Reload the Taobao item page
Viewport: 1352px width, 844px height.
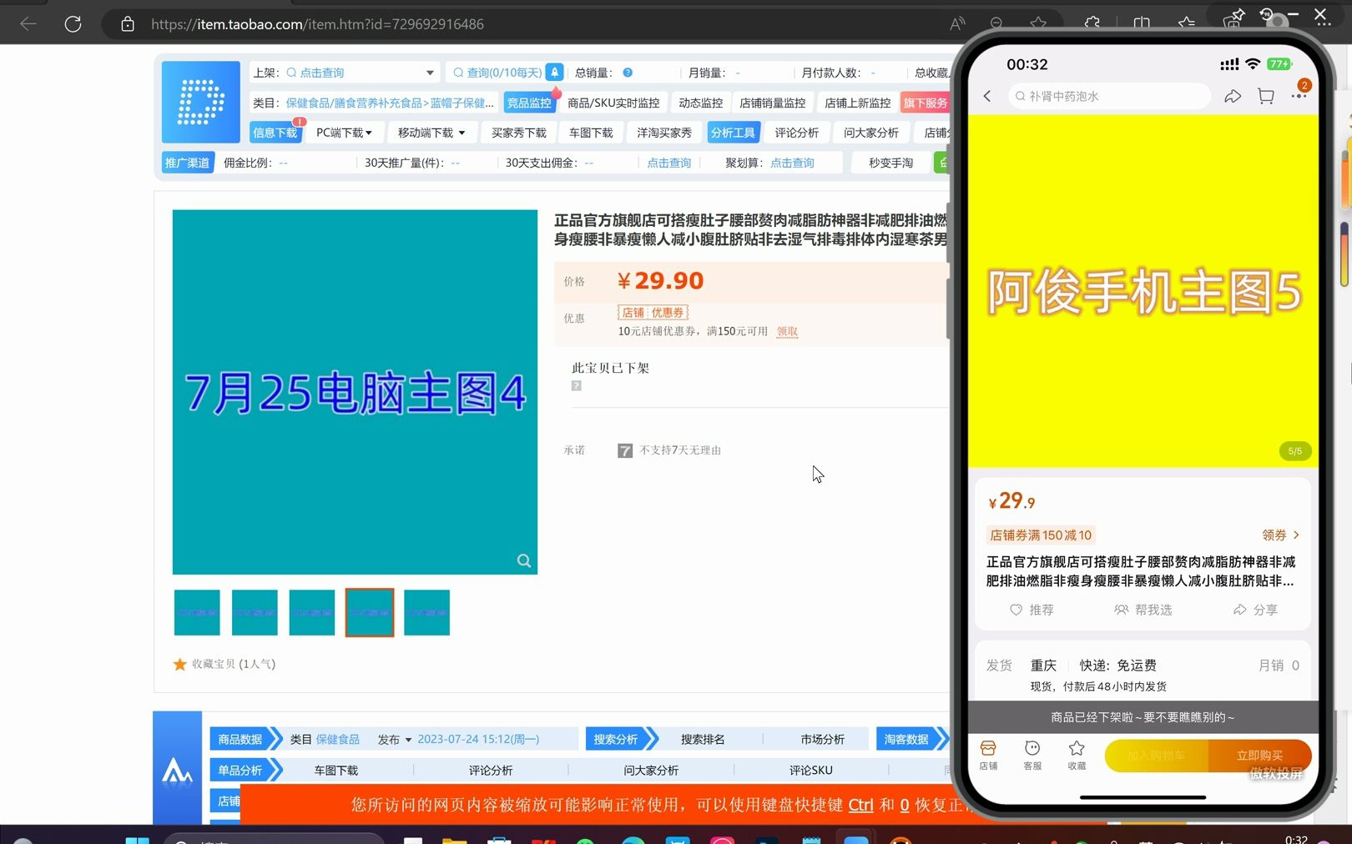click(x=73, y=24)
